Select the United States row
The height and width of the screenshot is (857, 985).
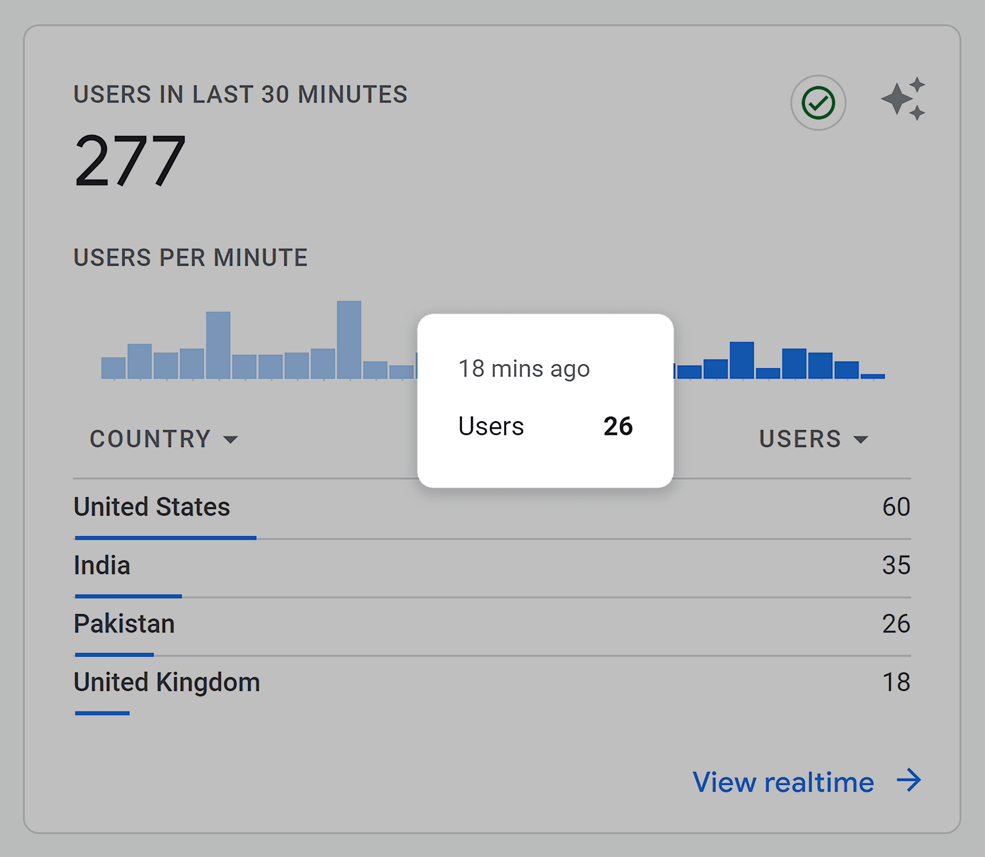pyautogui.click(x=492, y=509)
